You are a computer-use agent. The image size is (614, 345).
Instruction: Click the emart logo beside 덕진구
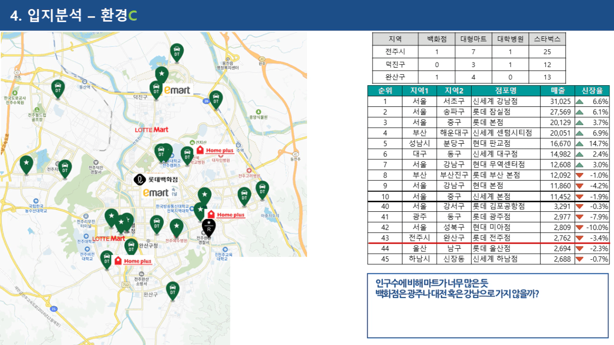point(177,90)
